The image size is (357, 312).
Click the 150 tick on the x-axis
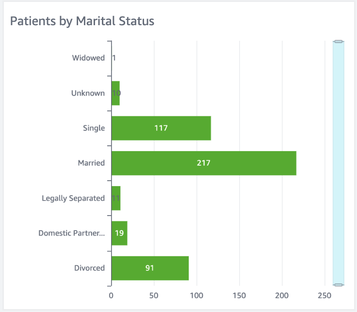[239, 296]
